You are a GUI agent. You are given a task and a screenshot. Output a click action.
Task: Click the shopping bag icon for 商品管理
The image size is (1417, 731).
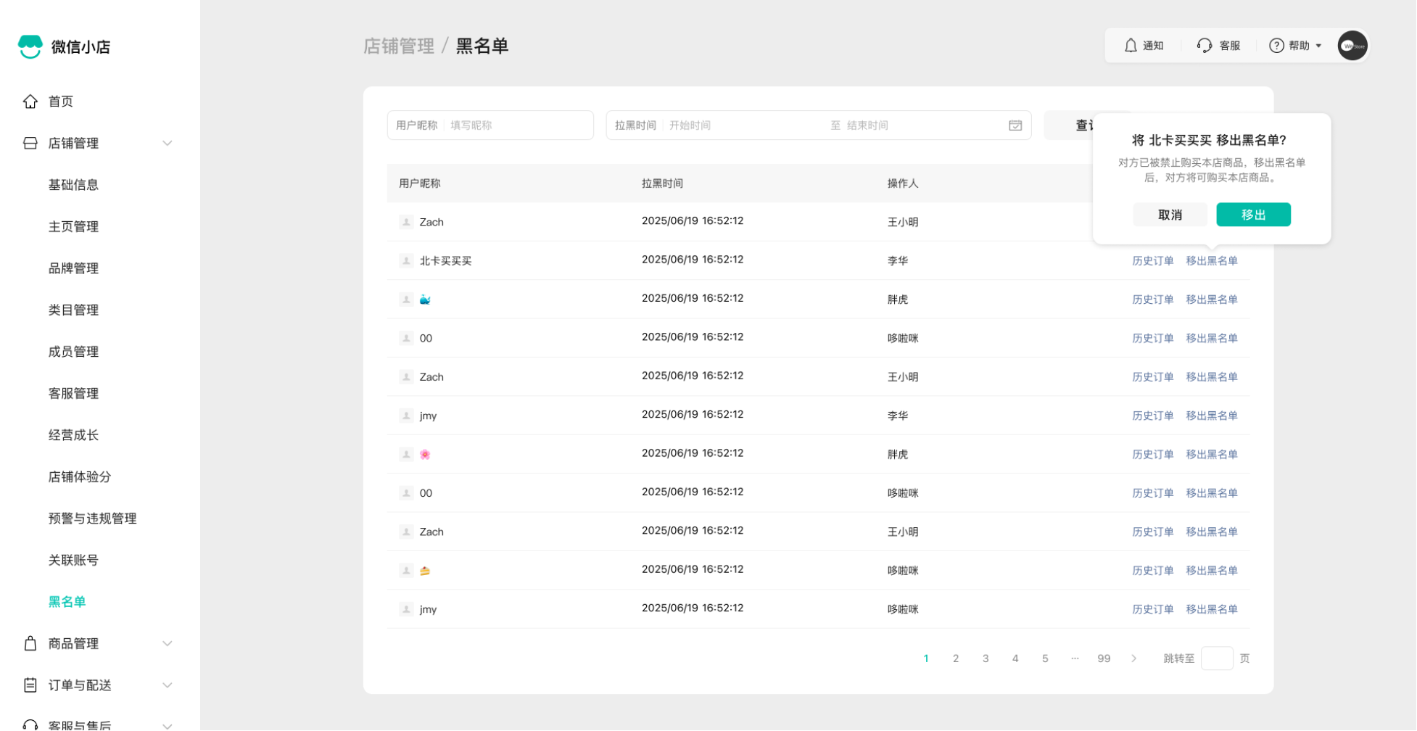coord(30,643)
